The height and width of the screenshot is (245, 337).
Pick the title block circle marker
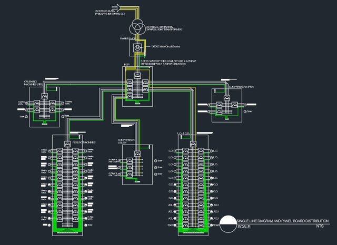coord(228,224)
